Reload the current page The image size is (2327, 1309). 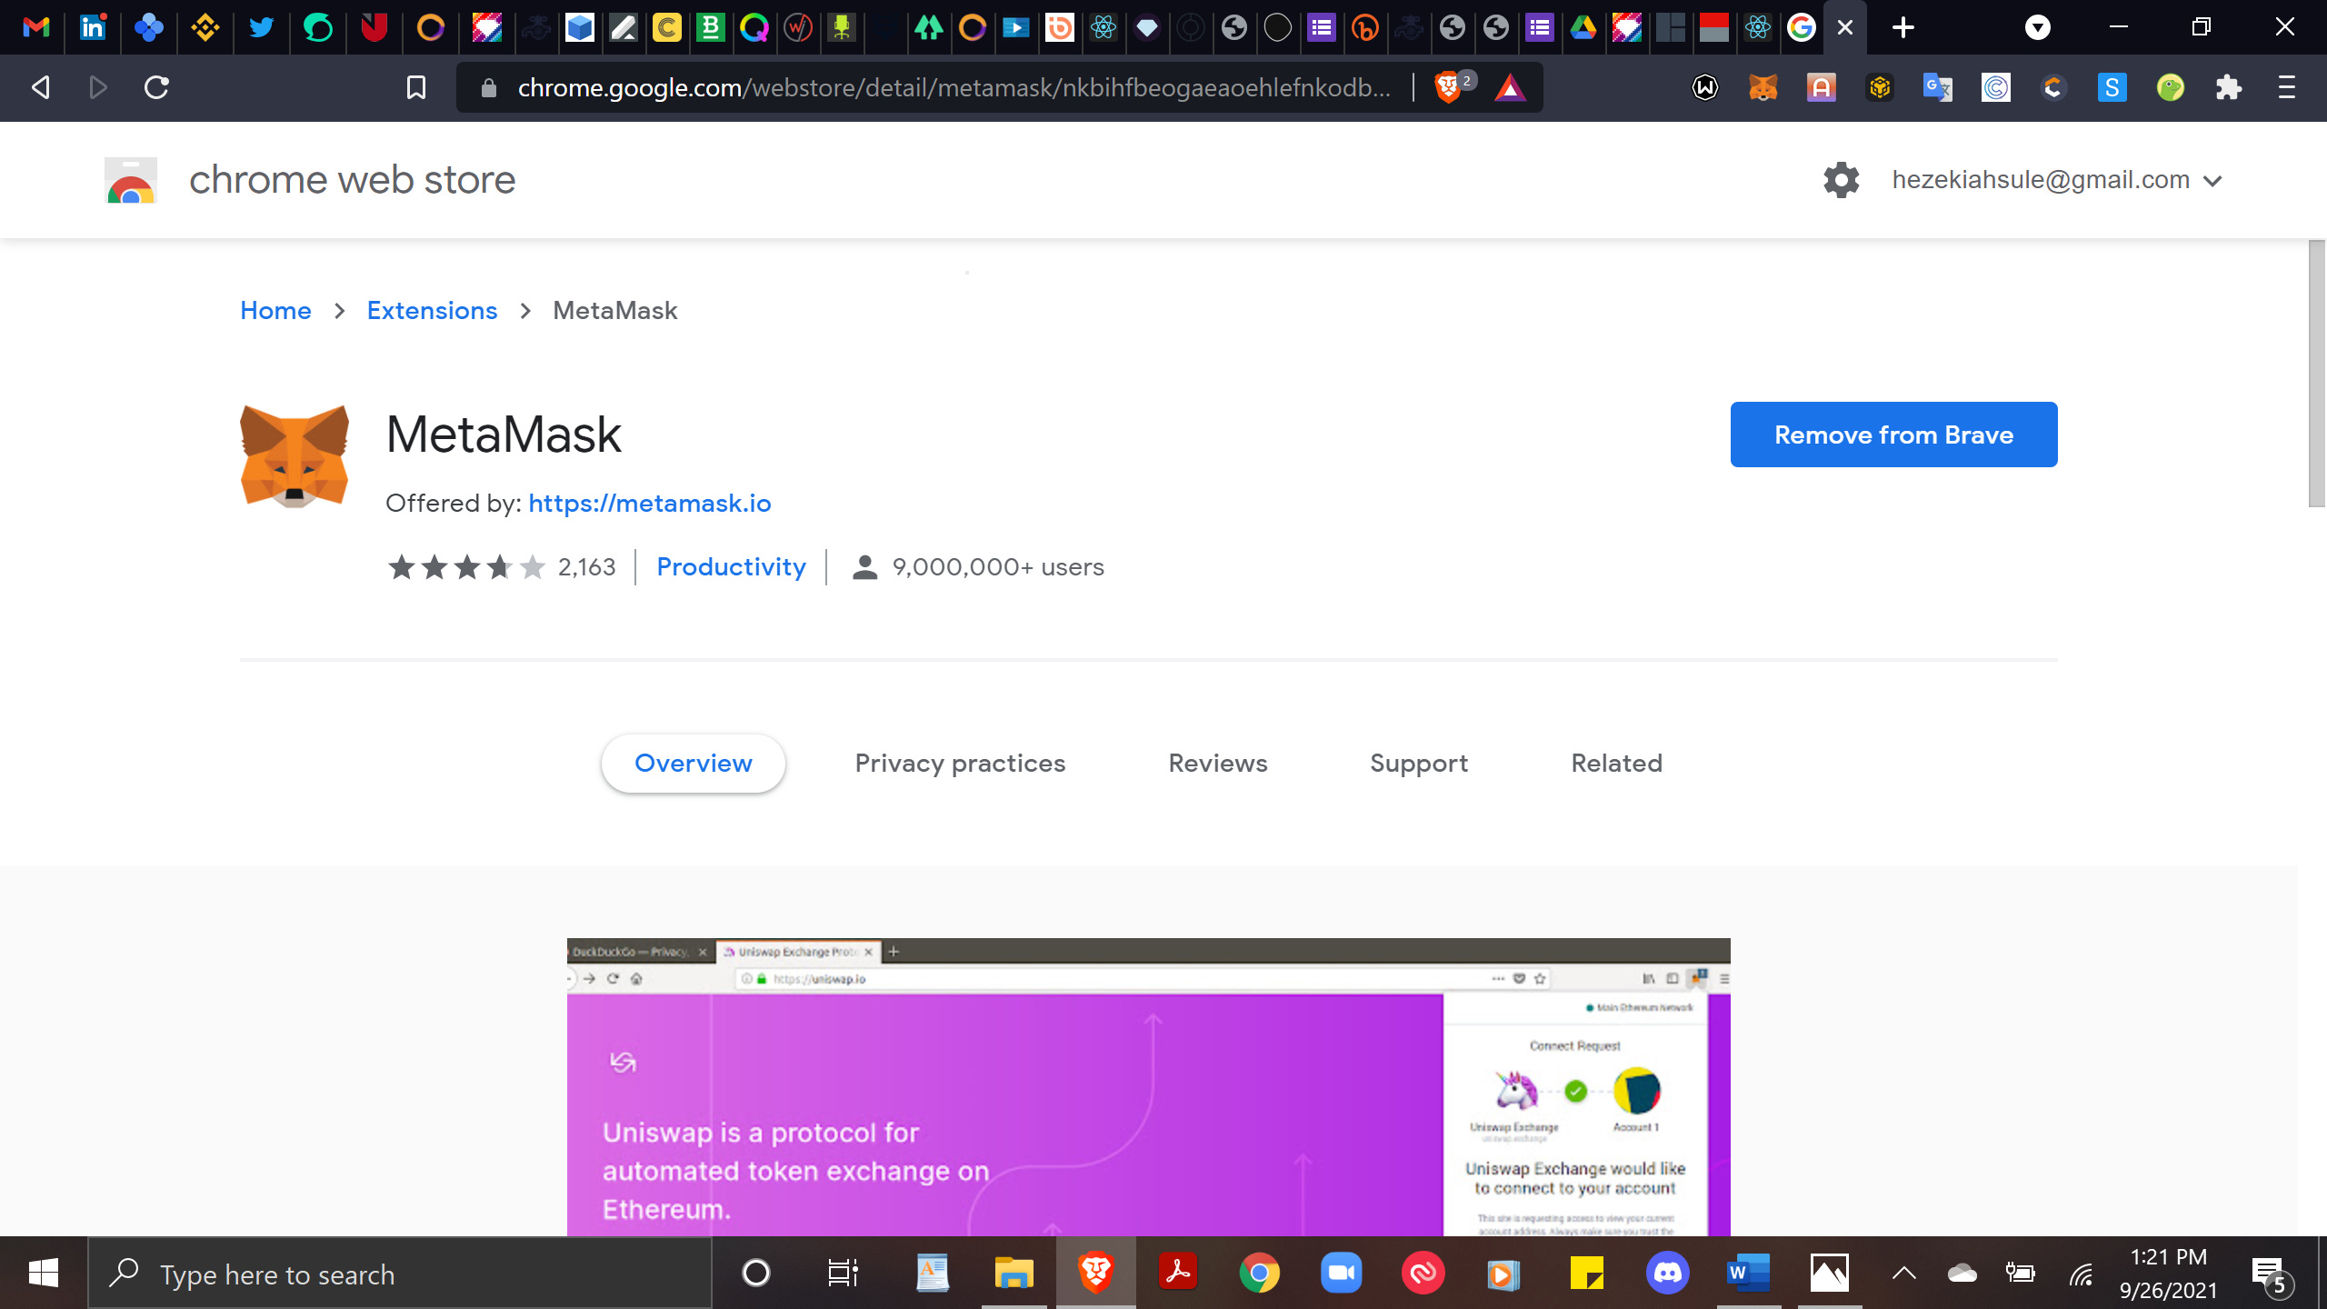(x=156, y=88)
